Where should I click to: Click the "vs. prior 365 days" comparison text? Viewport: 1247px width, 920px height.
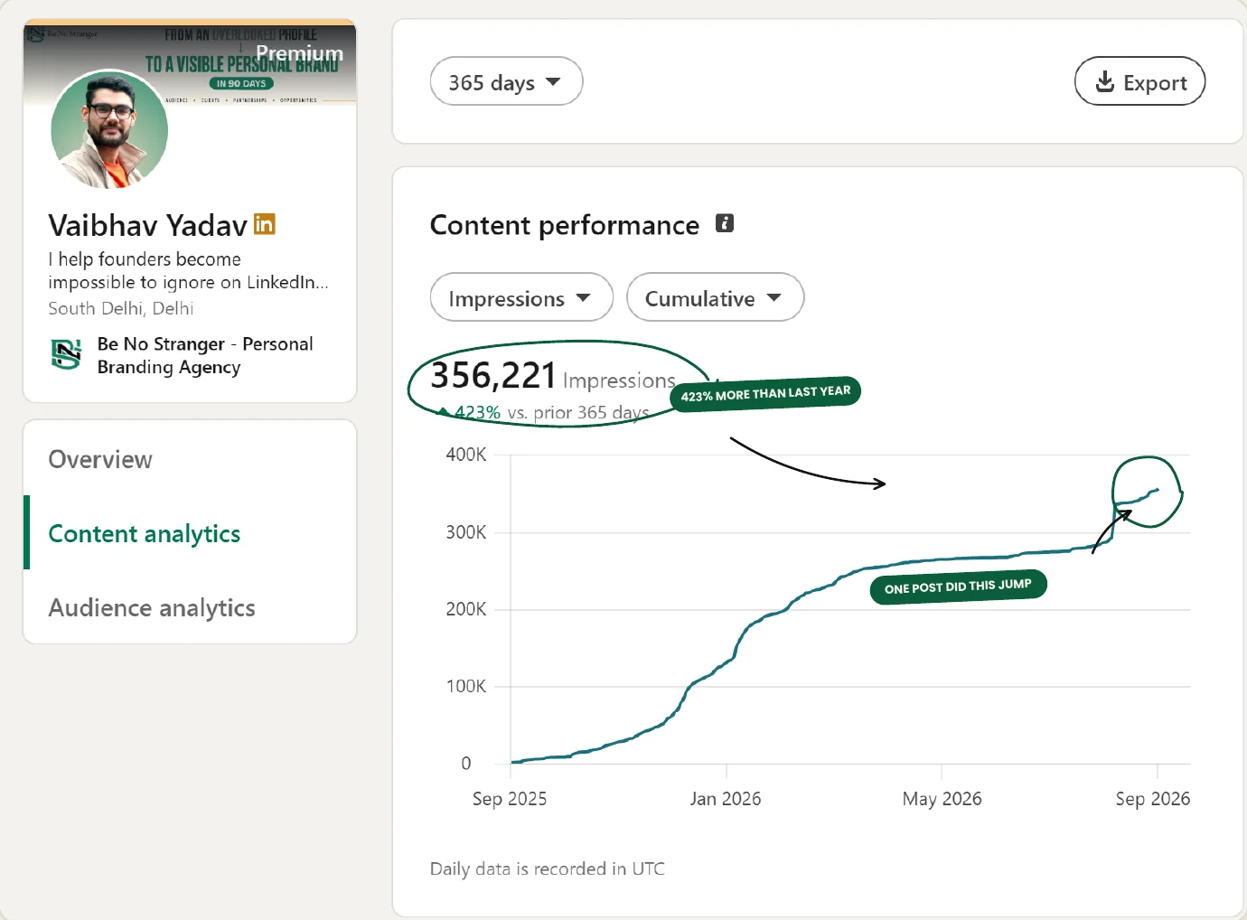tap(578, 413)
